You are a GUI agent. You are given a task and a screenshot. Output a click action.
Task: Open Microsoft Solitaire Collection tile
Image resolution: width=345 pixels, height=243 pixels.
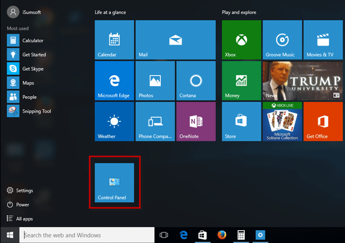(282, 121)
